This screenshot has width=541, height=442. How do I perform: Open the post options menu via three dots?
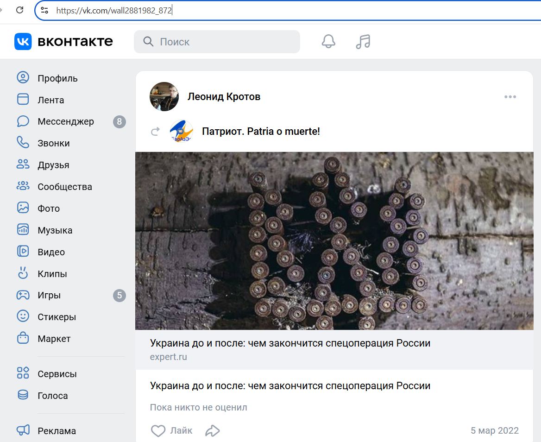coord(510,96)
